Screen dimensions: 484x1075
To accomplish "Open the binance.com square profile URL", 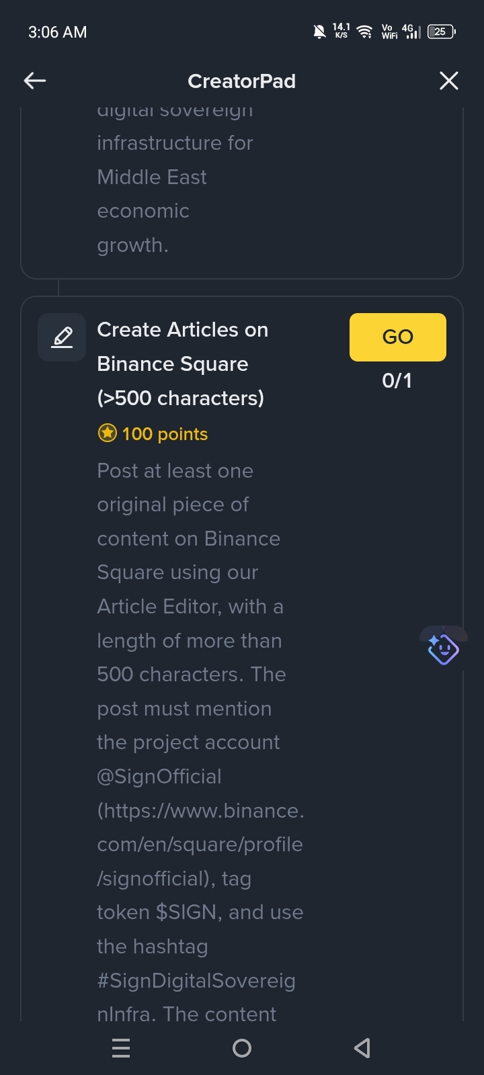I will click(200, 845).
